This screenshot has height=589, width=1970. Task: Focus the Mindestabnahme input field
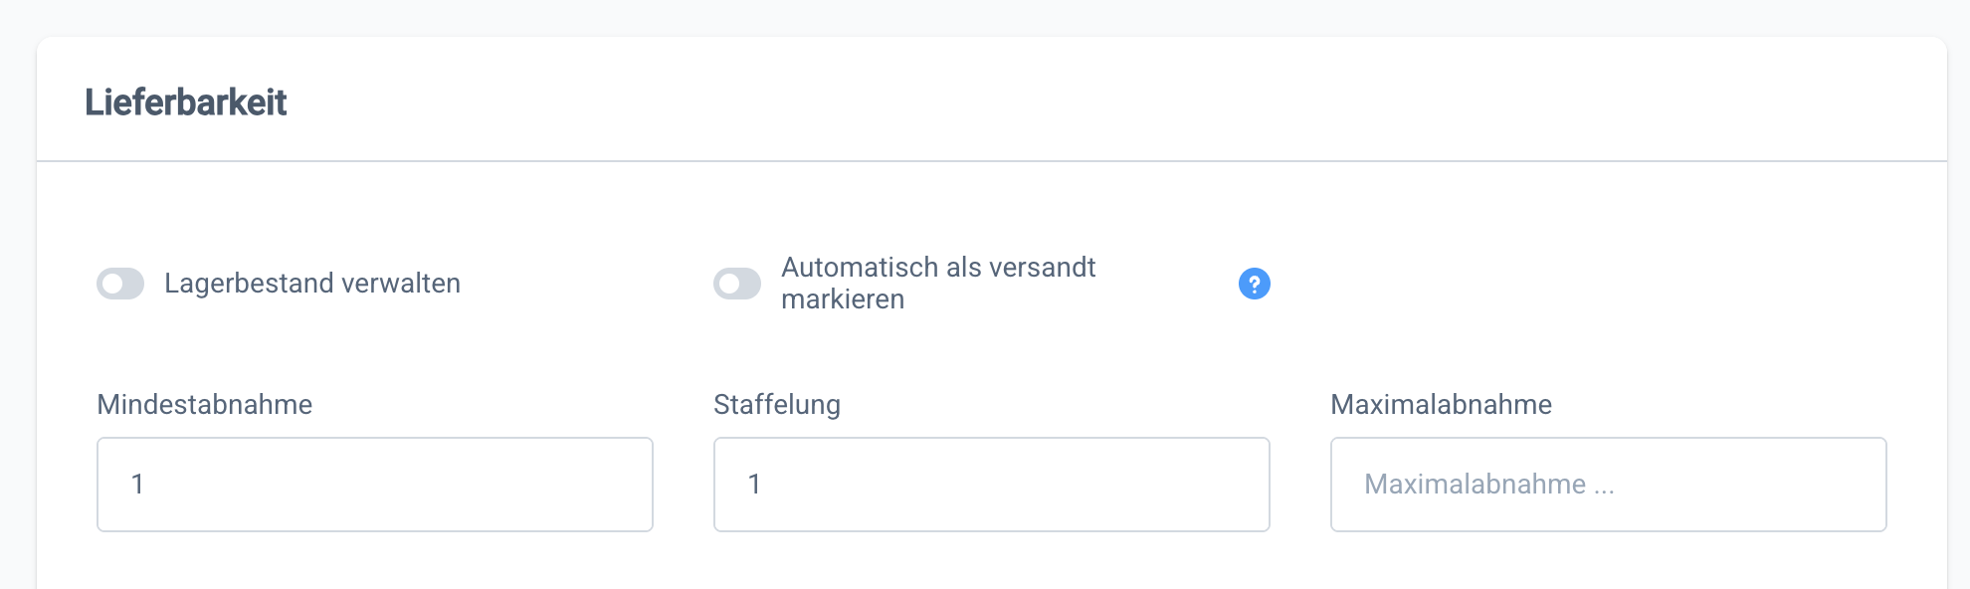click(374, 485)
